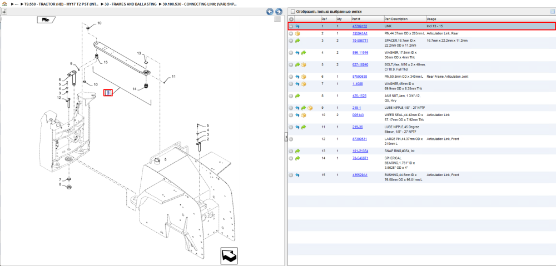
Task: Sort by the Part # column header
Action: pos(367,19)
